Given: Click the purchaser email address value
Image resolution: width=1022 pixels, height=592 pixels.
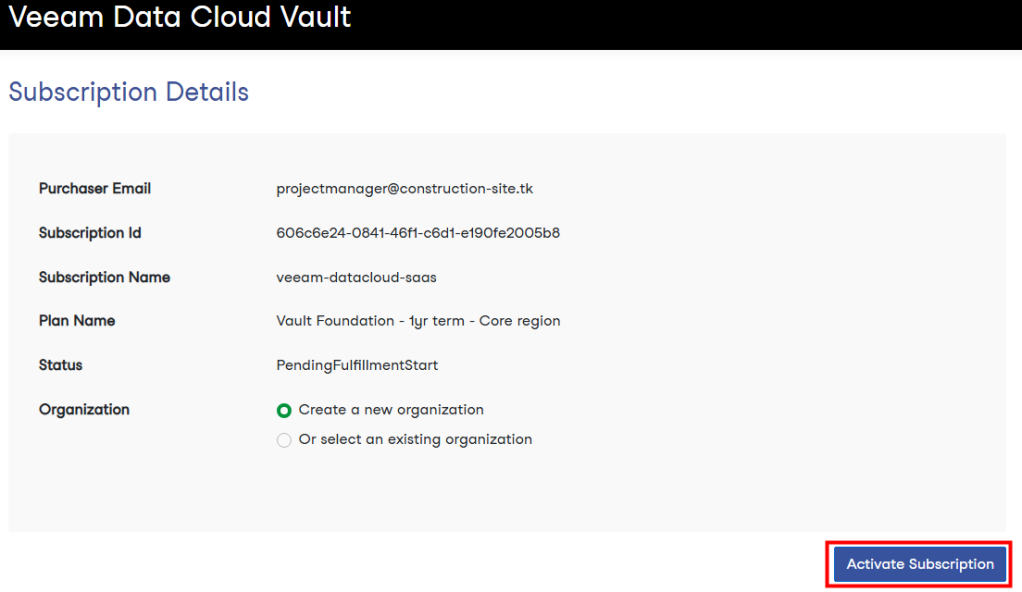Looking at the screenshot, I should pos(405,189).
